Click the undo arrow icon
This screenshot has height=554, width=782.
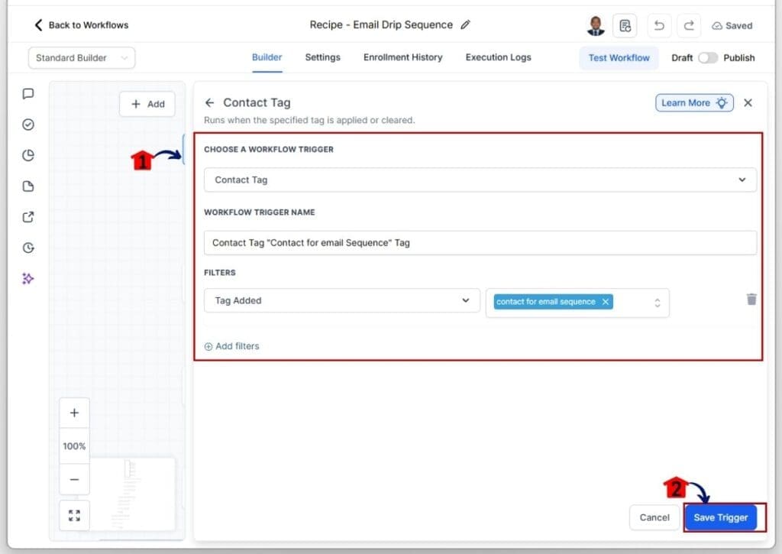click(x=659, y=25)
